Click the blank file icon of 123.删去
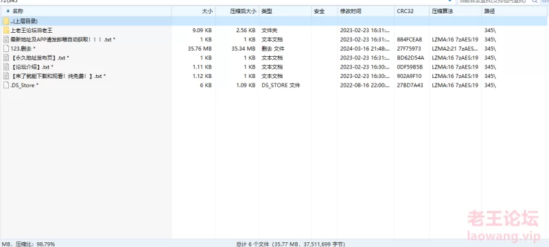Viewport: 549px width, 247px height. coord(6,49)
